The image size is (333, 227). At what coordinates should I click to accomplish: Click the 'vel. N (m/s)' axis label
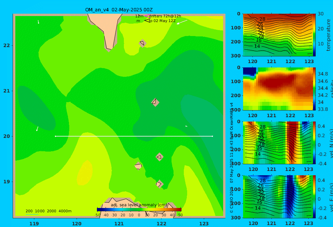[x=331, y=143]
